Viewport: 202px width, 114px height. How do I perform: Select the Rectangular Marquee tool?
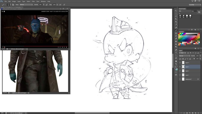(x=176, y=14)
